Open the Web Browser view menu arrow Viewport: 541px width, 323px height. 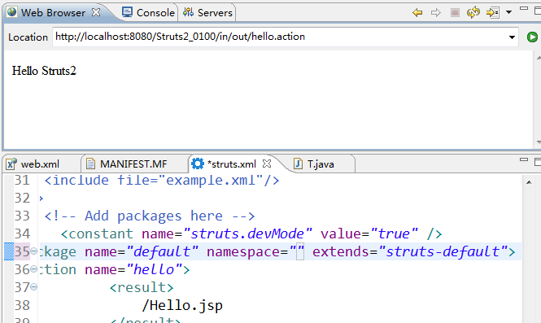tap(508, 12)
